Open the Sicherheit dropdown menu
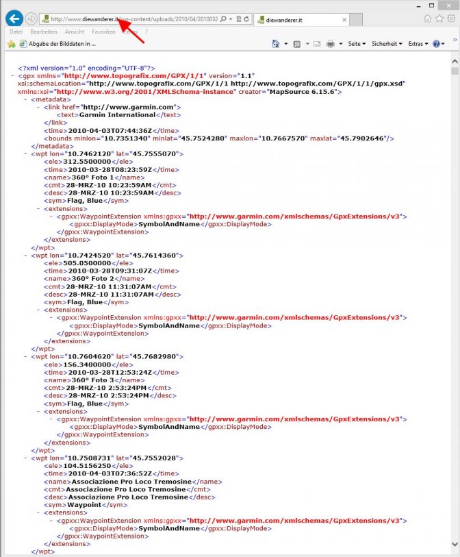Viewport: 460px width, 557px height. coord(387,44)
